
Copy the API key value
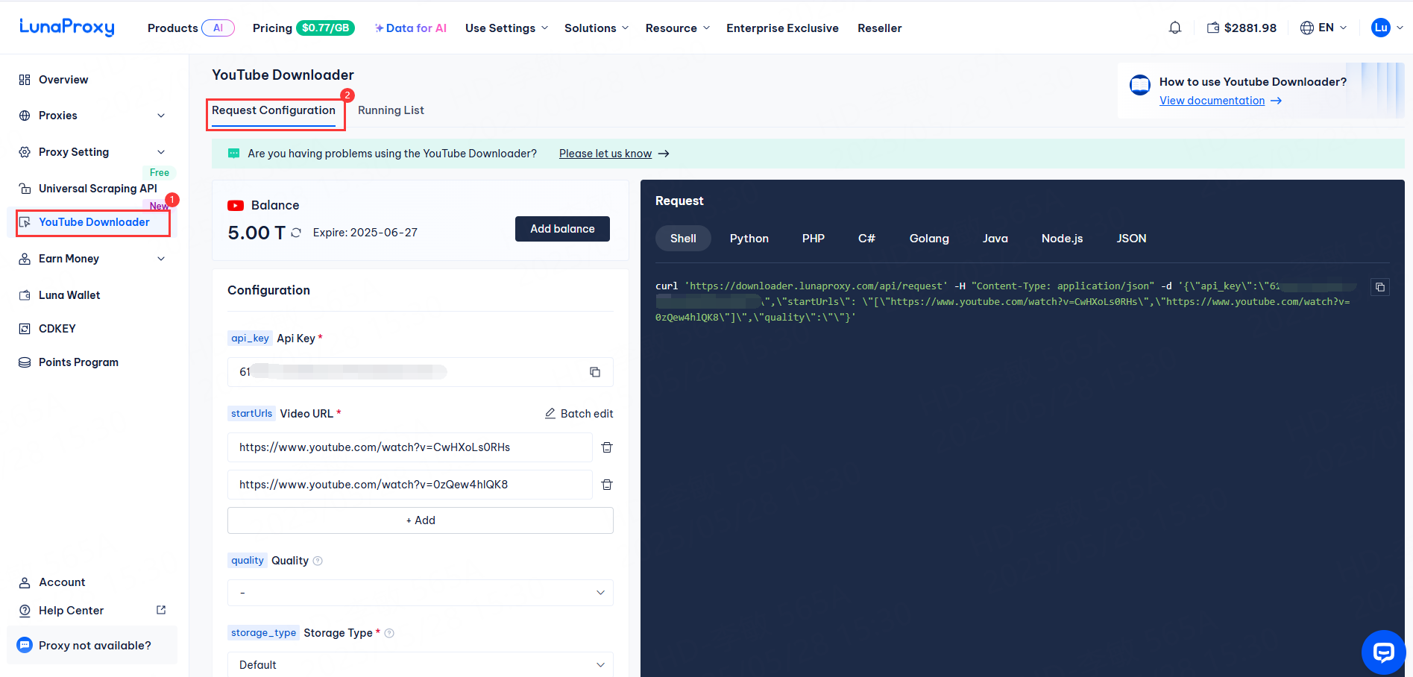[595, 372]
